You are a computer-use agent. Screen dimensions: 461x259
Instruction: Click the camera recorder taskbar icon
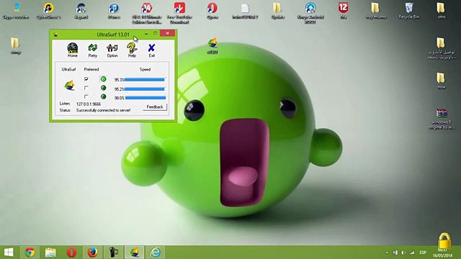click(x=114, y=253)
